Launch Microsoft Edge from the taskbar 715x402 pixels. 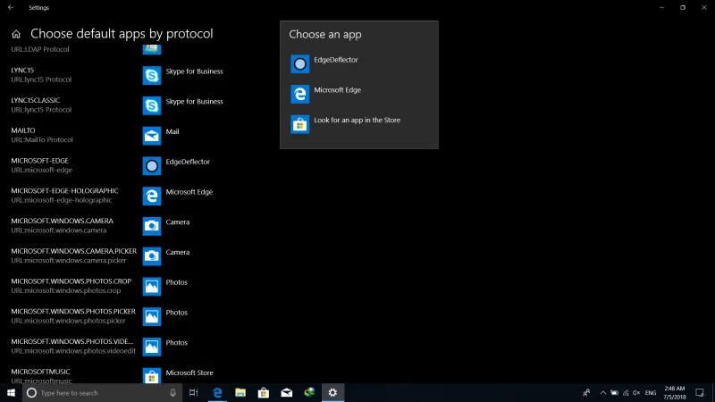pos(217,392)
